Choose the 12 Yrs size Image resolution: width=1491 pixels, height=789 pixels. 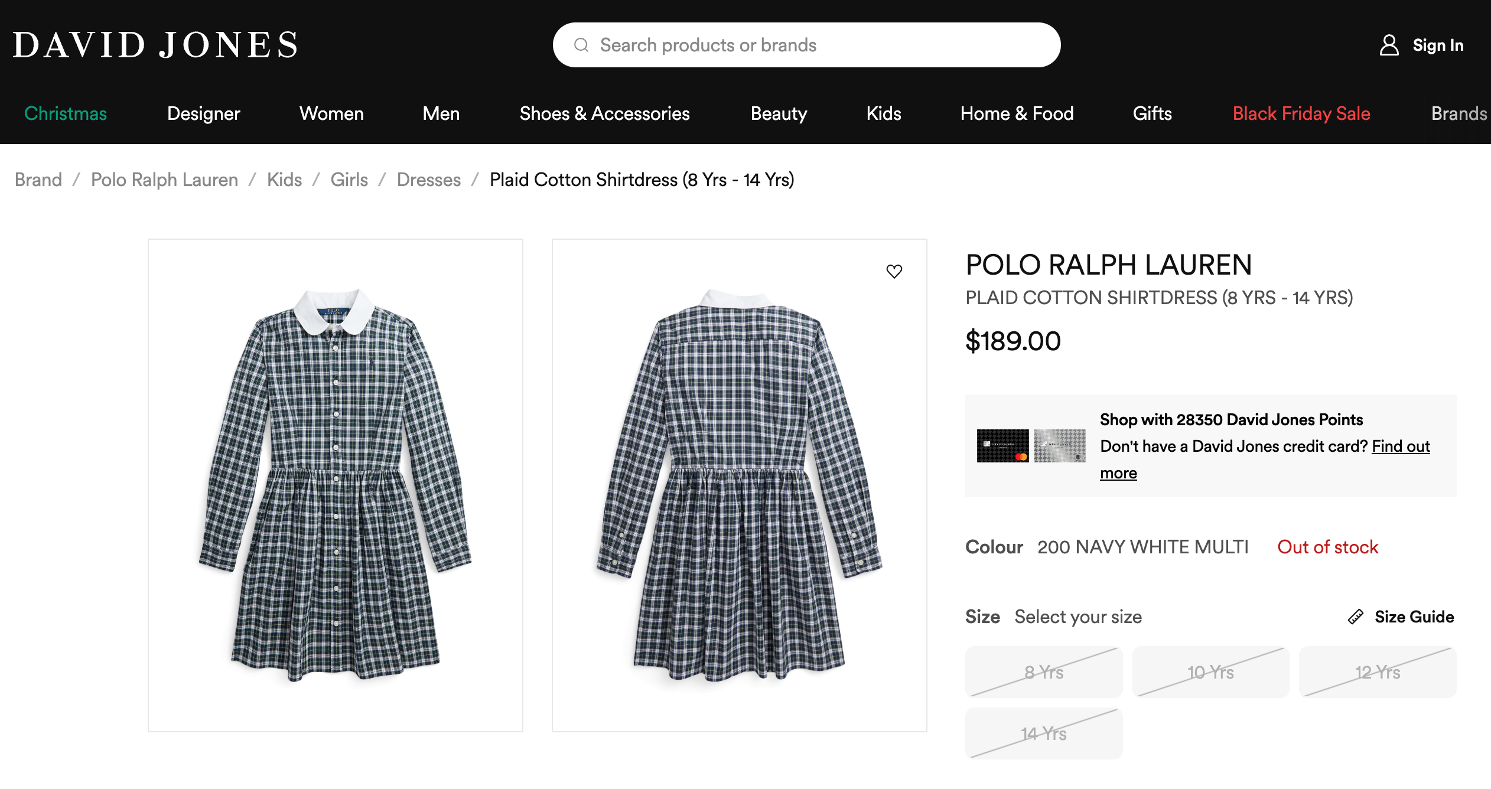coord(1377,672)
